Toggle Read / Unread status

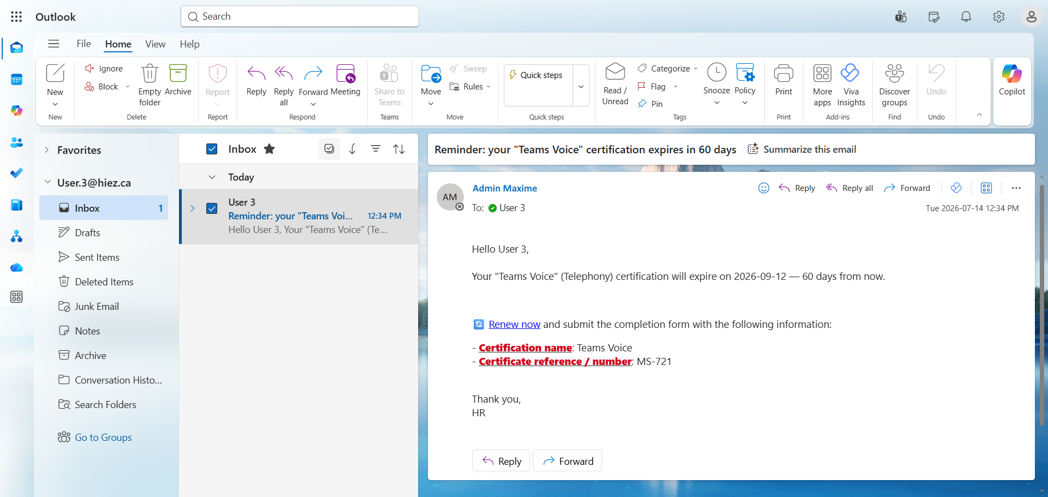click(x=615, y=85)
